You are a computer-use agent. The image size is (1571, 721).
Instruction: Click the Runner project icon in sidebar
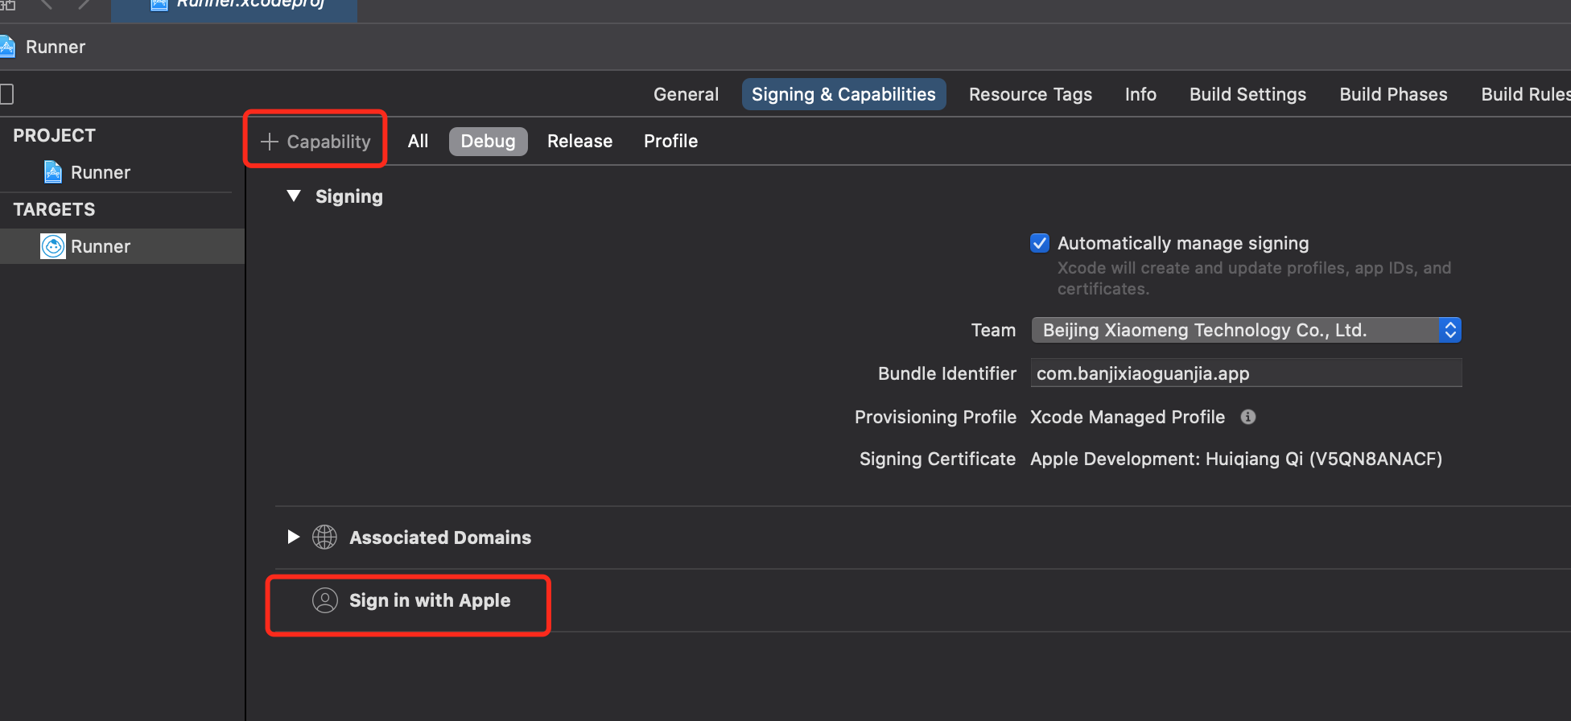tap(53, 172)
